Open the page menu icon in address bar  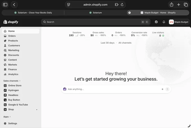pyautogui.click(x=69, y=4)
